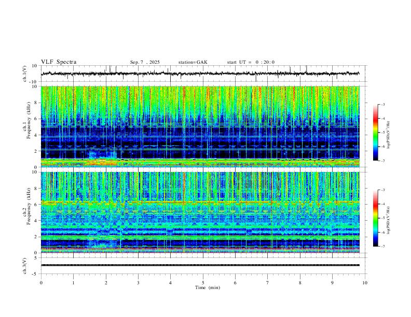Click the date text "Sep. 7, 2025"
411x317 pixels.
[x=145, y=62]
